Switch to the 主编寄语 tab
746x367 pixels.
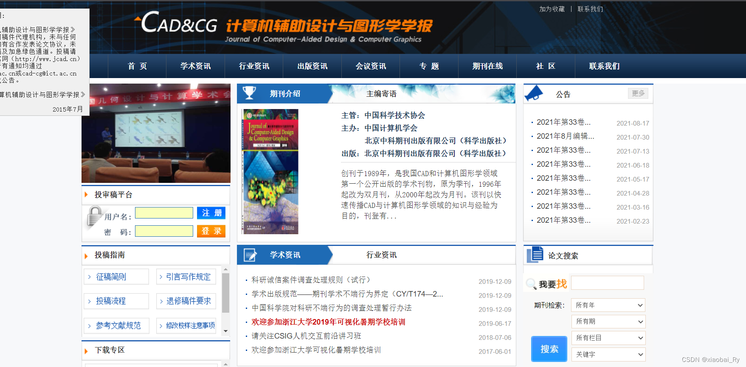(x=381, y=94)
